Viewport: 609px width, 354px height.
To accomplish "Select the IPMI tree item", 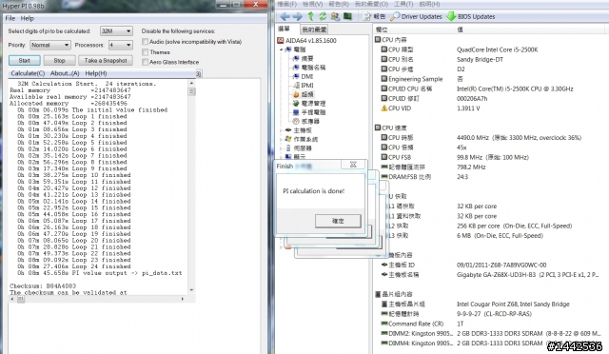I will point(303,86).
